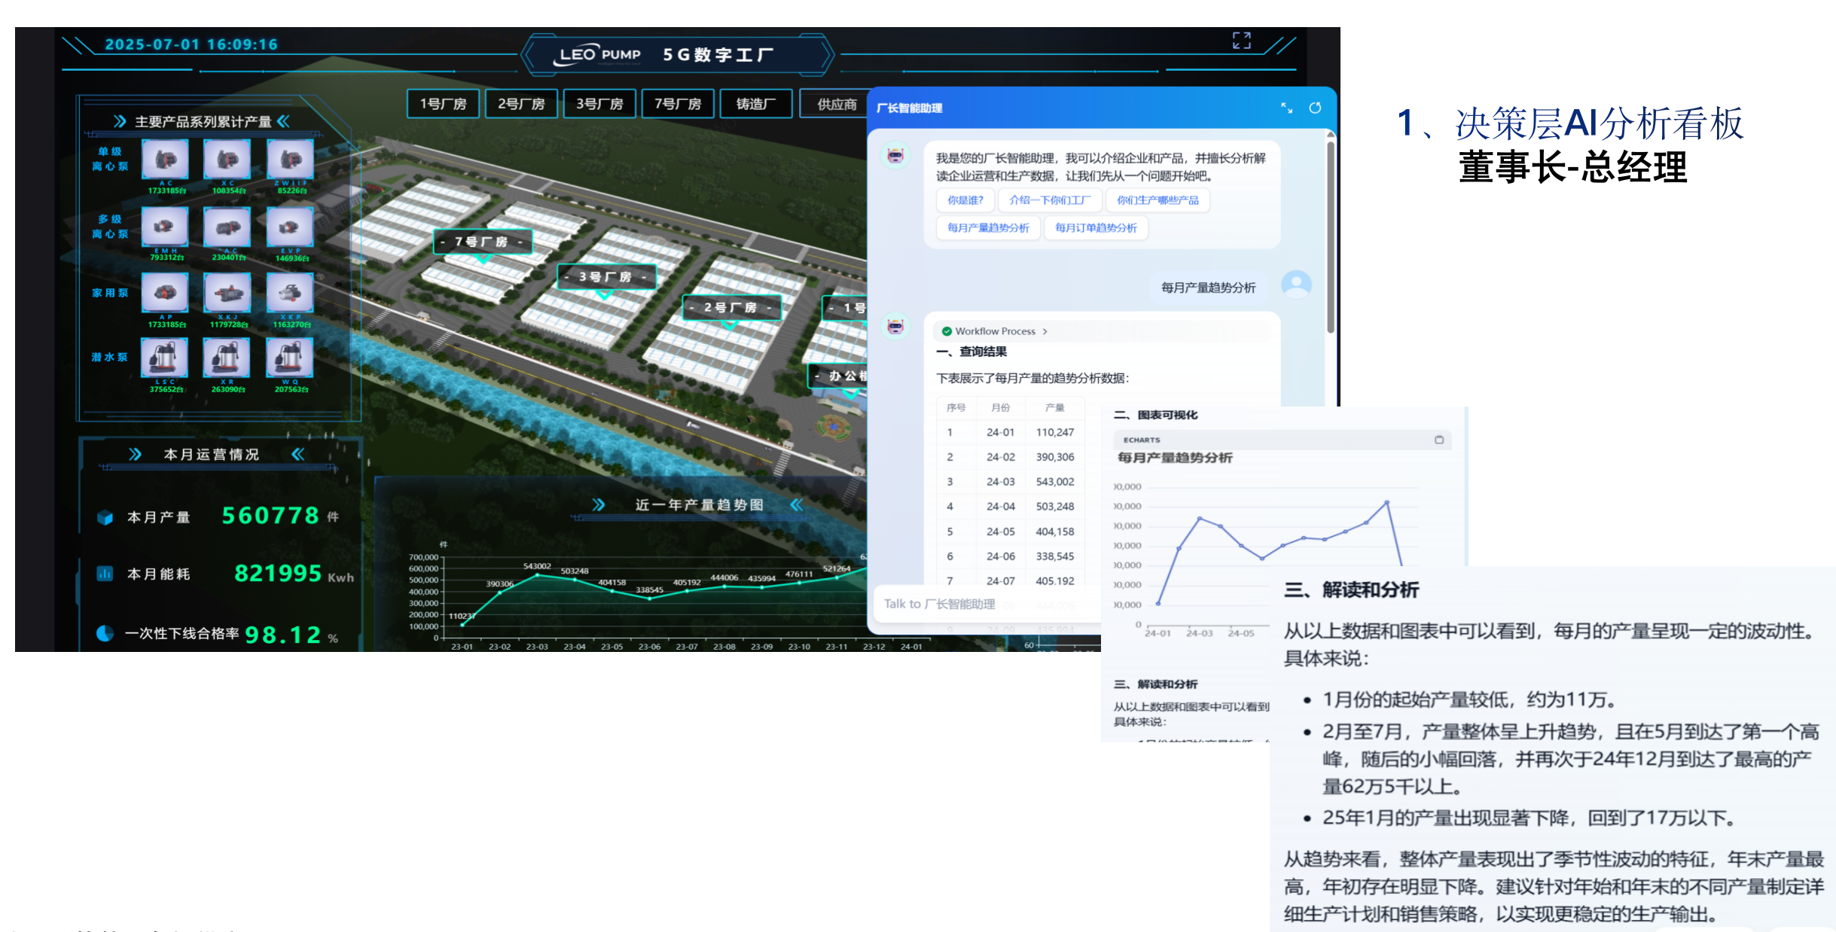Click the refresh icon in the chat header
Viewport: 1836px width, 932px height.
pyautogui.click(x=1315, y=108)
